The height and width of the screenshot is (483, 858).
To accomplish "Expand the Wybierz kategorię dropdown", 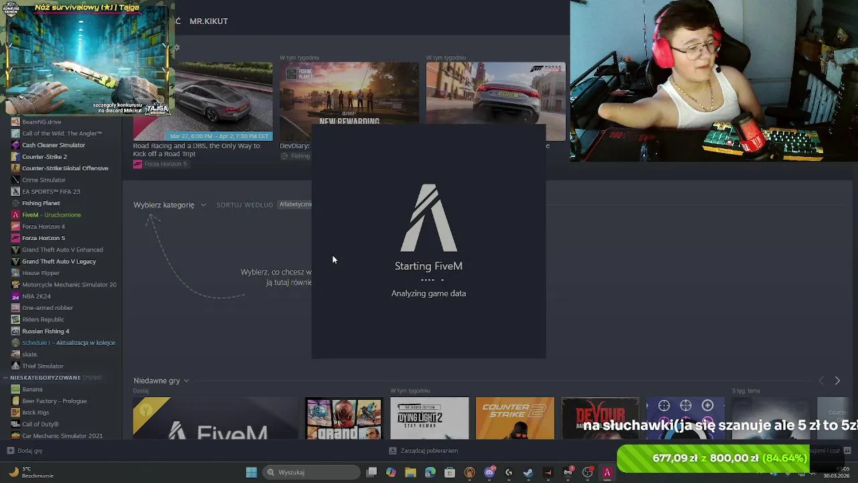I will 170,205.
